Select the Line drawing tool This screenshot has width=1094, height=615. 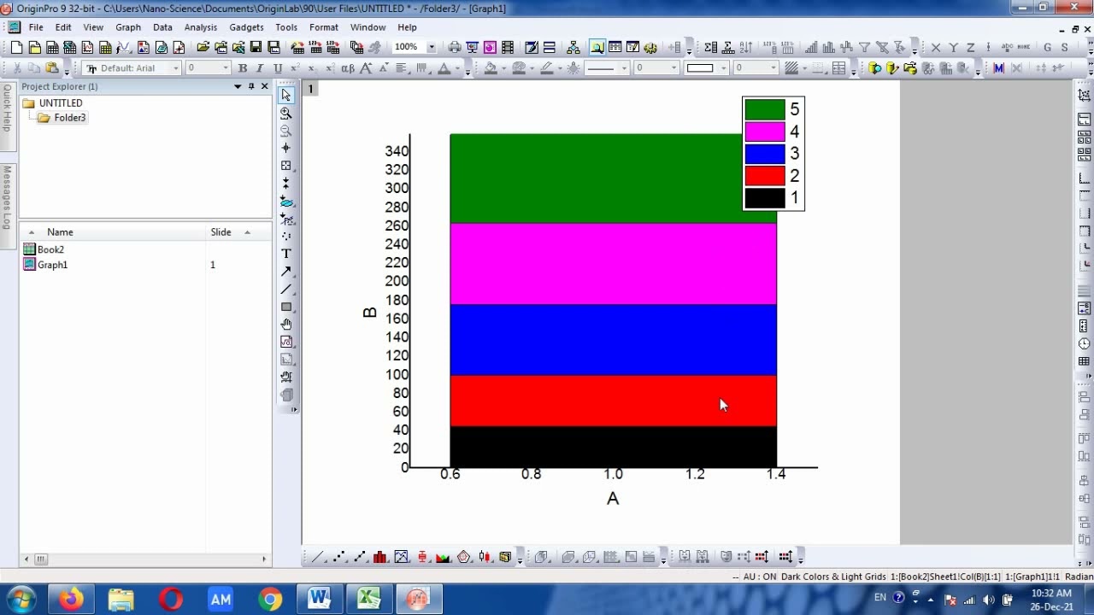pos(286,289)
